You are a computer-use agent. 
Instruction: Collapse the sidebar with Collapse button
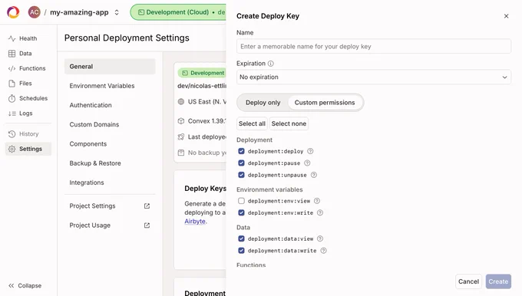pyautogui.click(x=25, y=286)
